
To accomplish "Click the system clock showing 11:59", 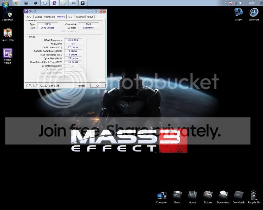I will coord(251,3).
